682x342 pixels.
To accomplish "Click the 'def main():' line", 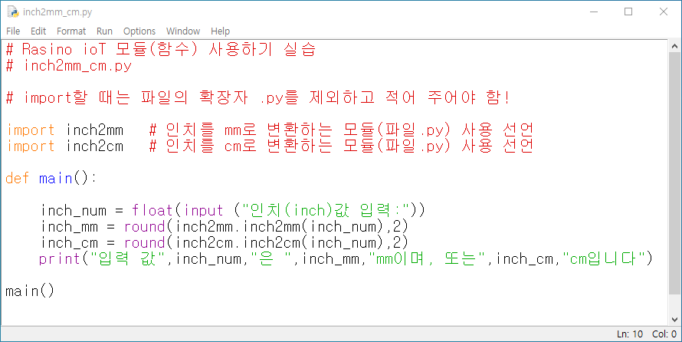I will (51, 179).
